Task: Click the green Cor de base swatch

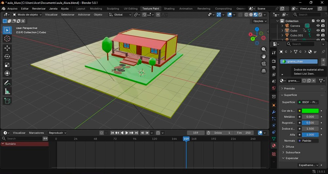Action: click(310, 111)
